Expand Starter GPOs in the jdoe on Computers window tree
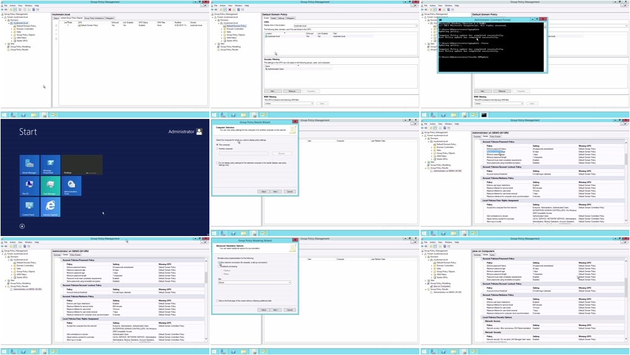Image resolution: width=630 pixels, height=355 pixels. pyautogui.click(x=432, y=277)
